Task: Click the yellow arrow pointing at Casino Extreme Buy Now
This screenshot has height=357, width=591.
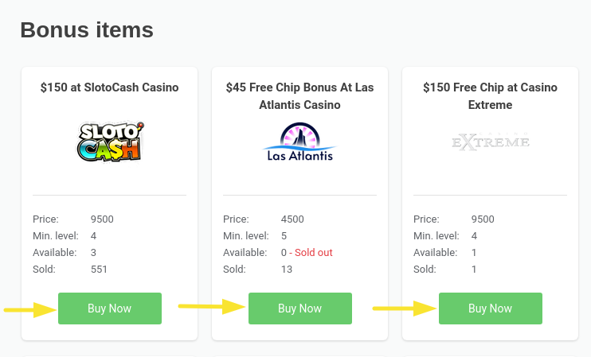Action: [405, 307]
